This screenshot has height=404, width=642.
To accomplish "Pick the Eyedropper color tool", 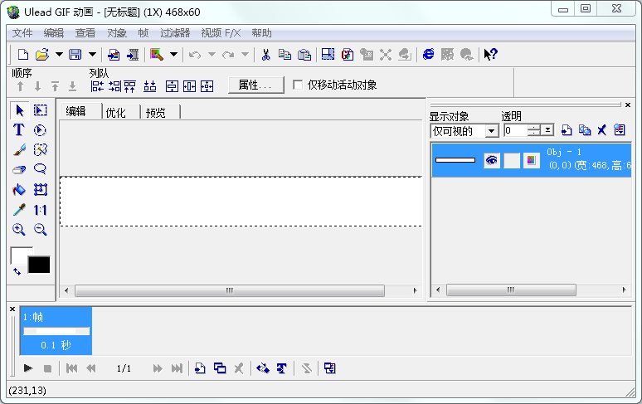I will pos(18,210).
